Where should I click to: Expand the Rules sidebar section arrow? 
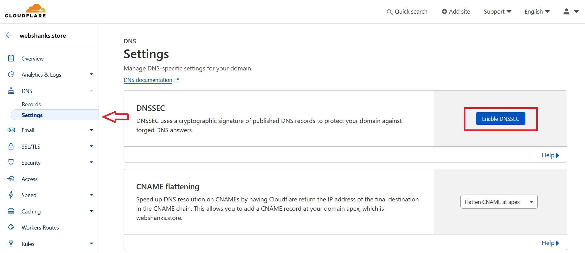coord(91,244)
